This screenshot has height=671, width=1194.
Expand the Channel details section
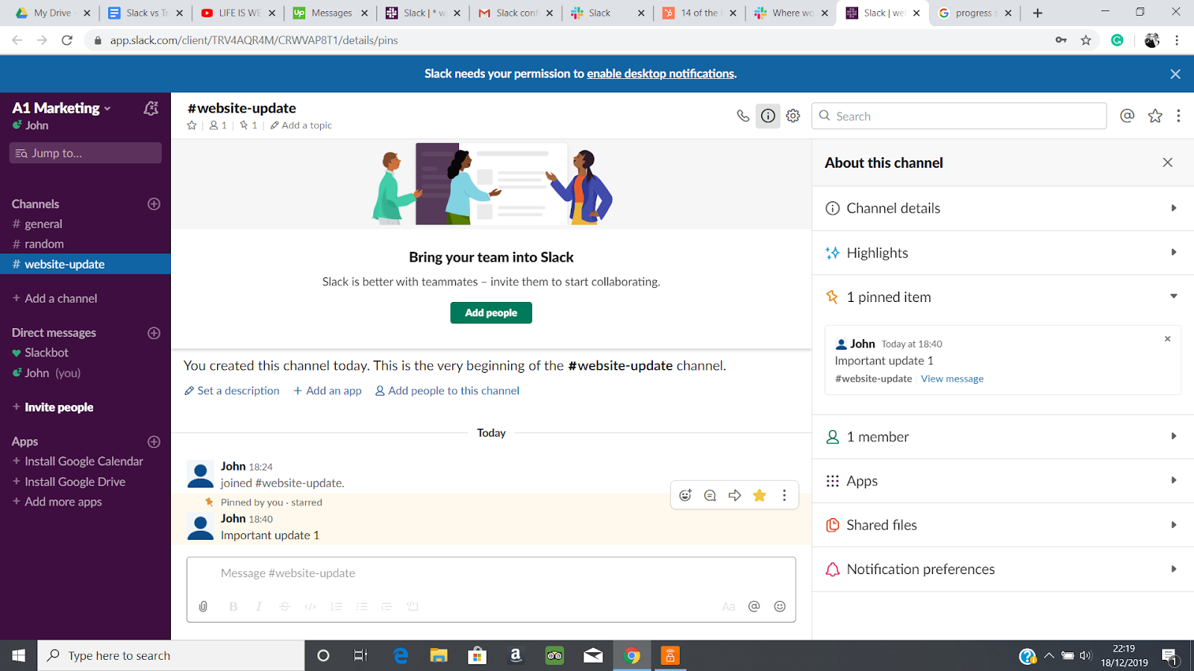coord(1002,208)
